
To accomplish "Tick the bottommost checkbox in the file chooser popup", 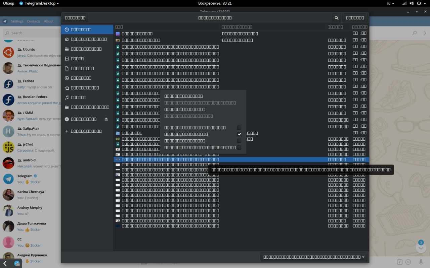I will [239, 147].
